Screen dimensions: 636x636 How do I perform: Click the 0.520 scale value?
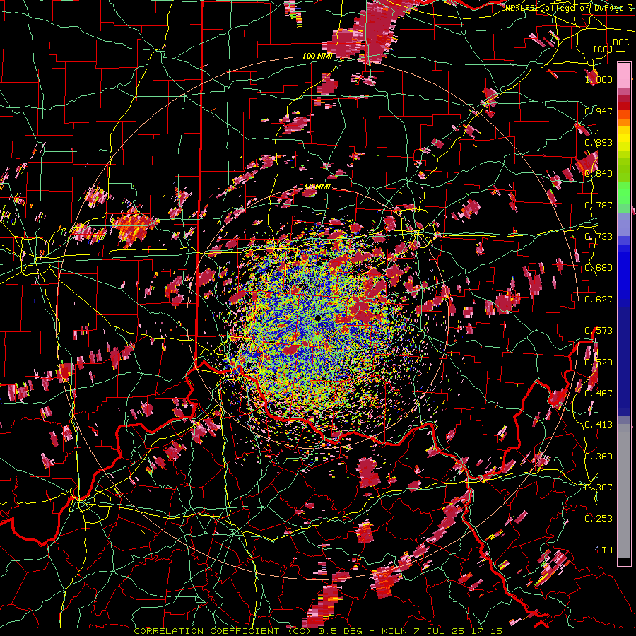tap(599, 363)
